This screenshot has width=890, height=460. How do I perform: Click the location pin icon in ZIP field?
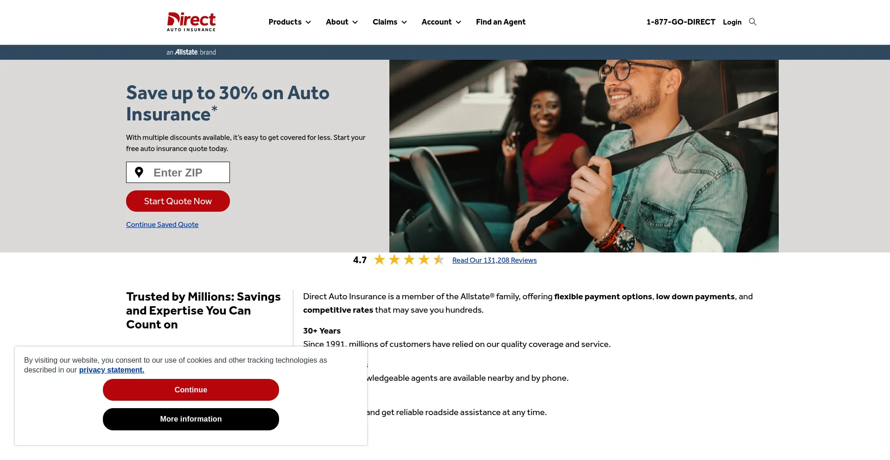(139, 172)
